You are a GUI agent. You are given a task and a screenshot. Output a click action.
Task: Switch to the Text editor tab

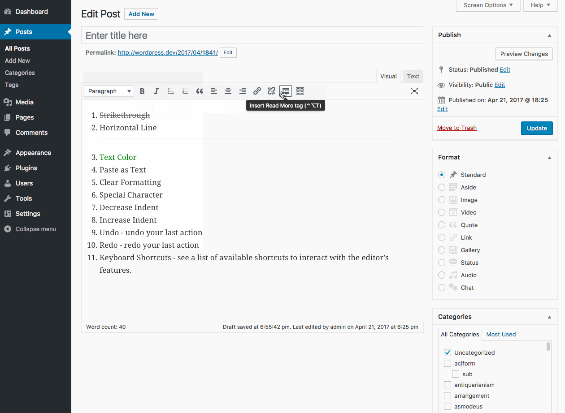coord(413,76)
